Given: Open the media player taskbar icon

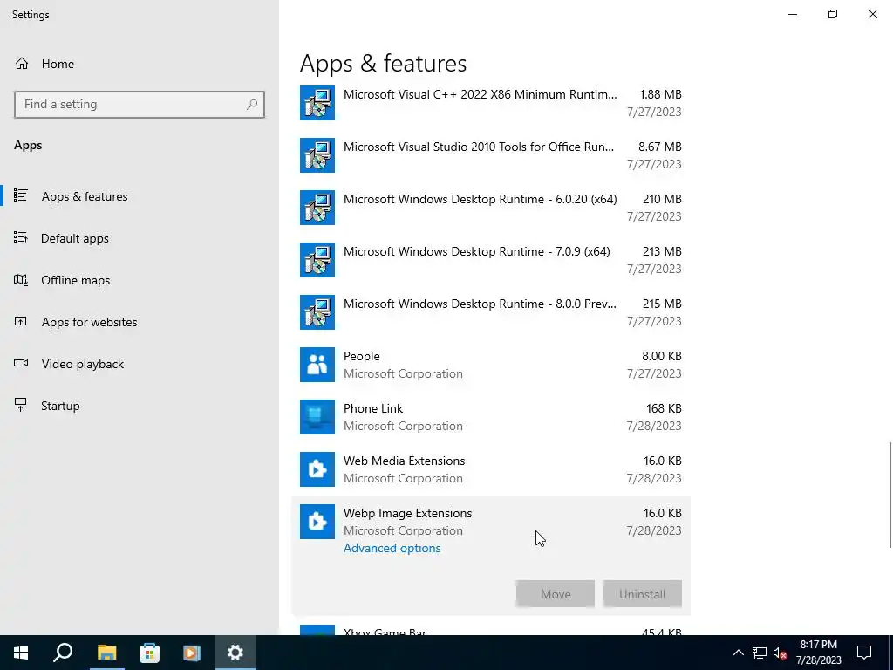Looking at the screenshot, I should [192, 653].
